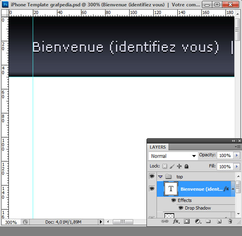This screenshot has width=242, height=236.
Task: Click the ruler origin corner box
Action: (5, 13)
